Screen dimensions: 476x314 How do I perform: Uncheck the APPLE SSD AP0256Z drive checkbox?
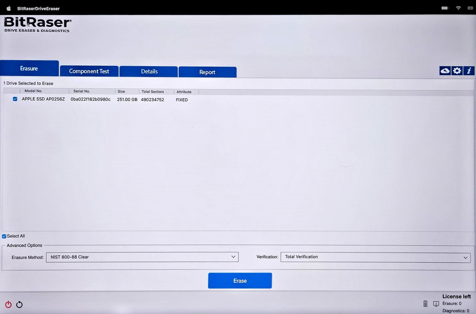15,99
